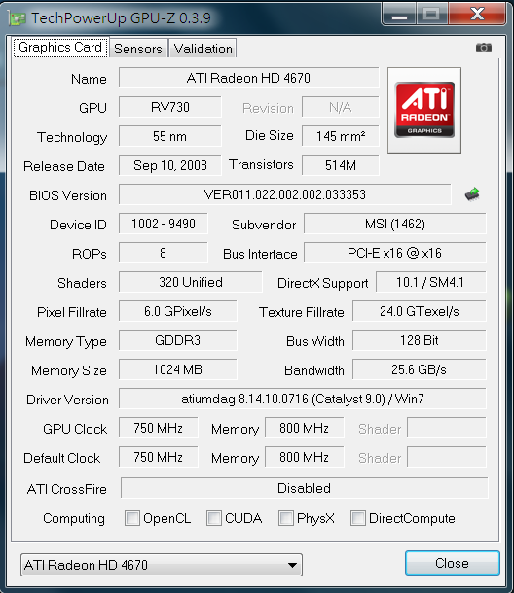Close window with the red X
Image resolution: width=514 pixels, height=593 pixels.
click(x=478, y=14)
